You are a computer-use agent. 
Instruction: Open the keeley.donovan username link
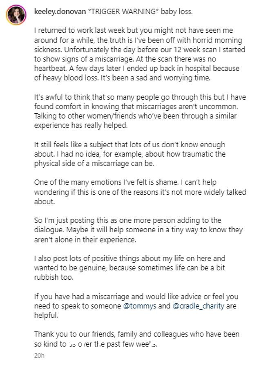click(x=60, y=11)
